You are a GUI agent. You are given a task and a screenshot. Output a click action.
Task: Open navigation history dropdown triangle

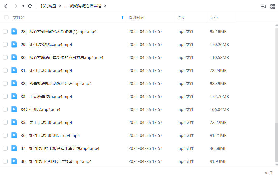pos(23,6)
